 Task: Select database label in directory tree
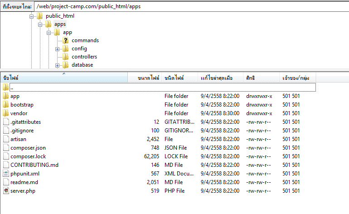[x=82, y=65]
